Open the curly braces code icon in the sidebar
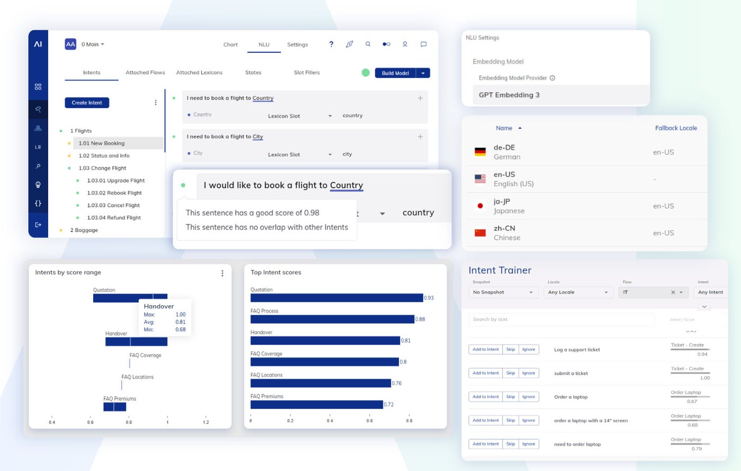Screen dimensions: 741x471 point(38,203)
